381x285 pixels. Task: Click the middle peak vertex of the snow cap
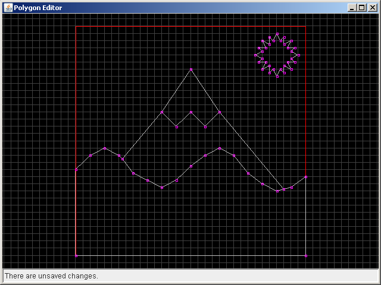pyautogui.click(x=191, y=112)
